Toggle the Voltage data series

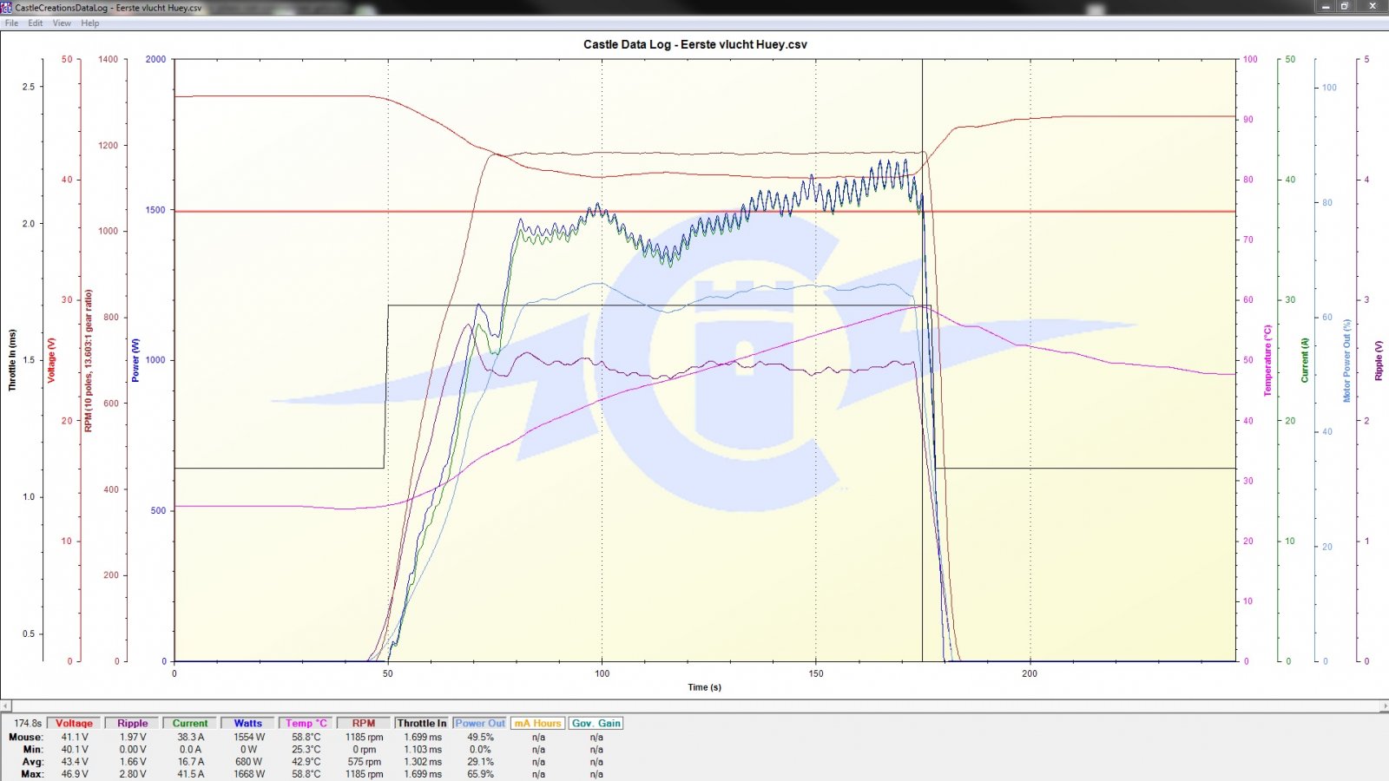pos(74,723)
